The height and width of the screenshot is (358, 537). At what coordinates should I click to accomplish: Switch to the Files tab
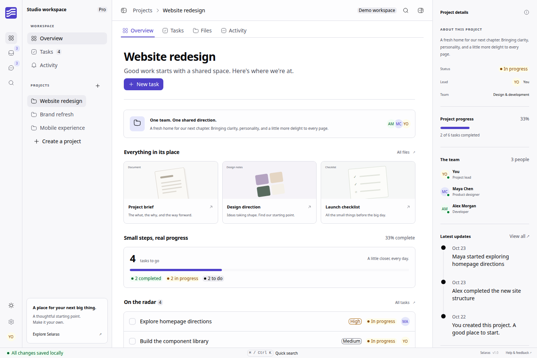(x=202, y=31)
